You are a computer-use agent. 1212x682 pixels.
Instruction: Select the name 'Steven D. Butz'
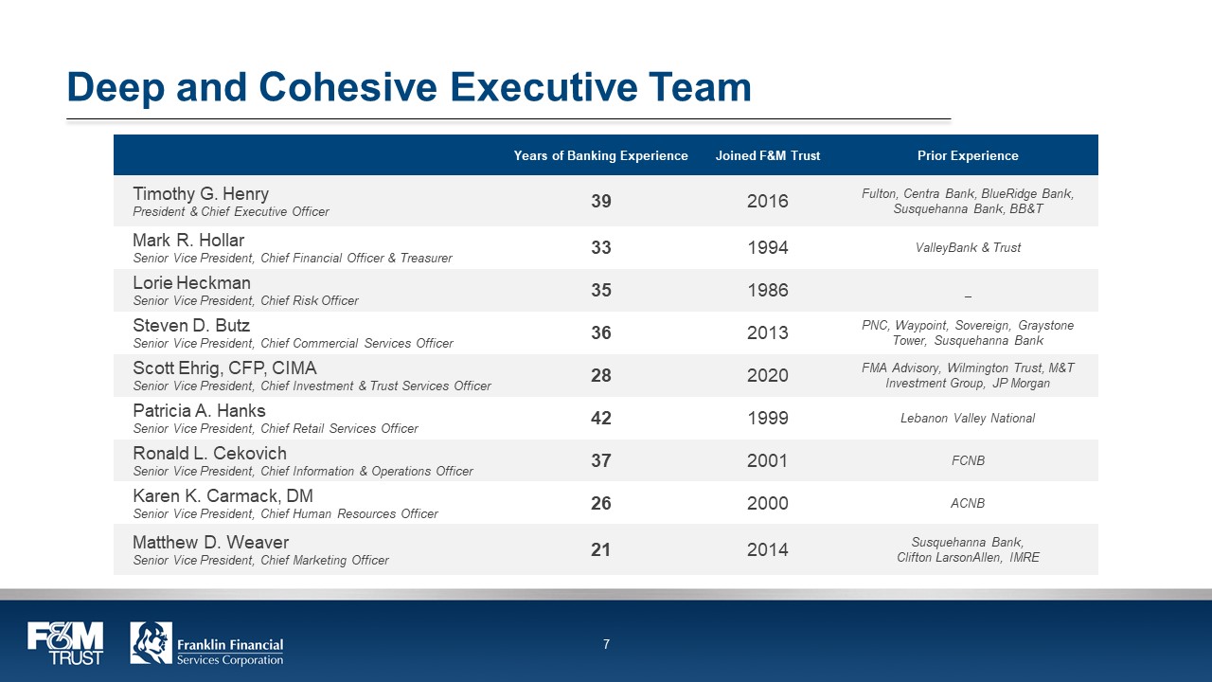(x=191, y=325)
